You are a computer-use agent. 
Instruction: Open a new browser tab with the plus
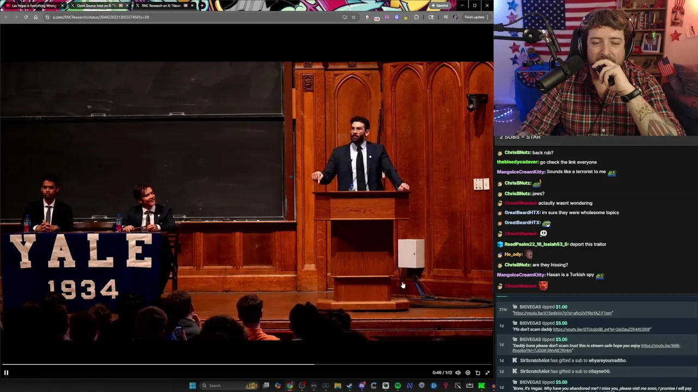point(202,5)
